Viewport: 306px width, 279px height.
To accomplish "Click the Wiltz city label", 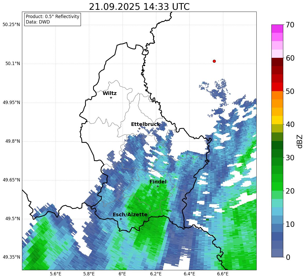I will (x=110, y=93).
